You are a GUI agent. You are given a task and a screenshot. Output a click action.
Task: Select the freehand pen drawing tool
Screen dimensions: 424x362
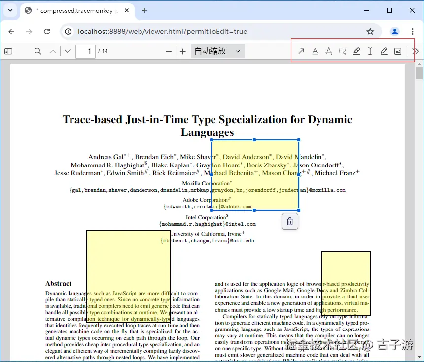[384, 51]
